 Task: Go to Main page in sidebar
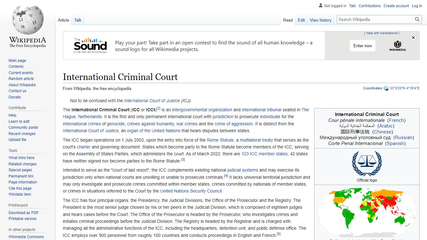point(17,61)
